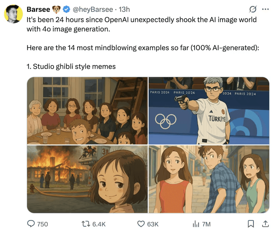Open the distracted boyfriend meme image
The image size is (276, 230).
[x=209, y=179]
